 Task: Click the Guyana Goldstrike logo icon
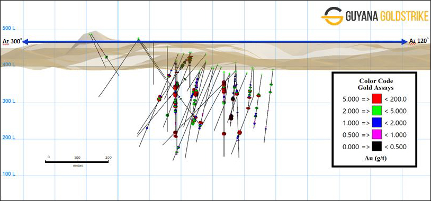332,16
